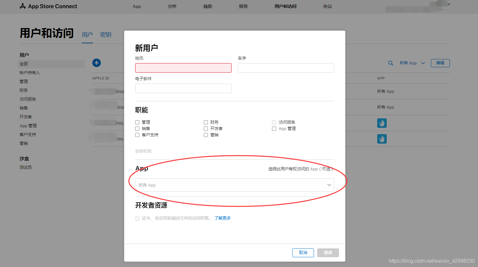Click the 取消 button

click(303, 253)
